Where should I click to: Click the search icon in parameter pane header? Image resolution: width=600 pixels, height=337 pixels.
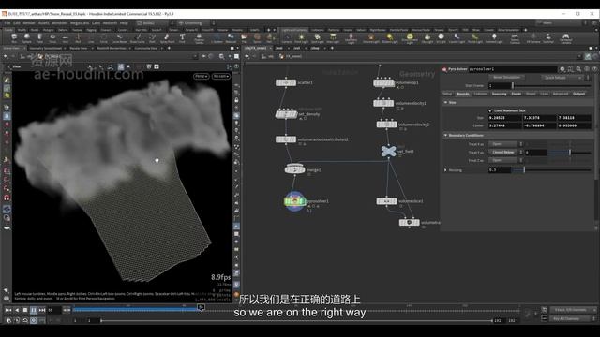(578, 69)
